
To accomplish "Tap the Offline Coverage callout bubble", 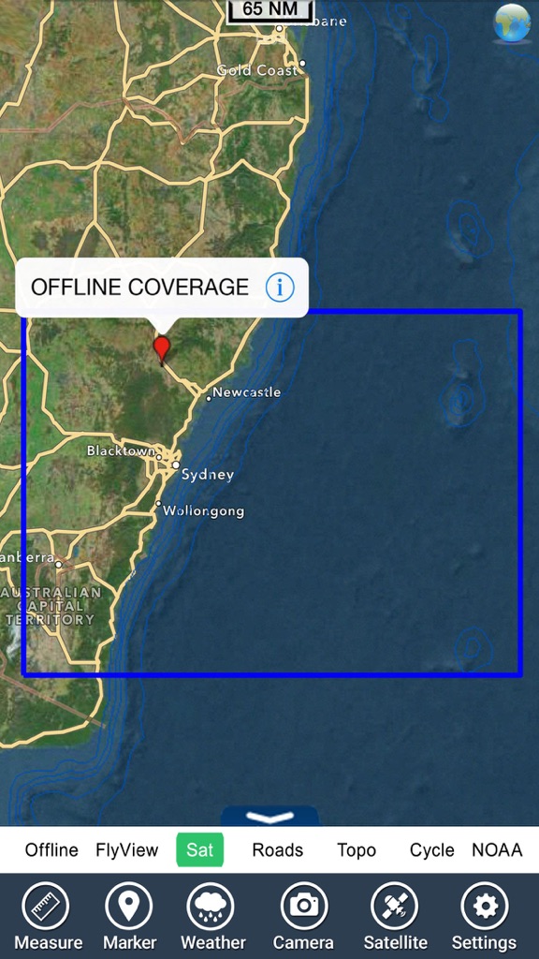I will (162, 288).
